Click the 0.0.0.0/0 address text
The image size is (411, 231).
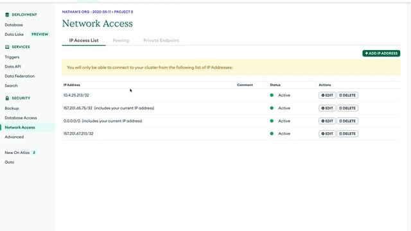point(72,121)
